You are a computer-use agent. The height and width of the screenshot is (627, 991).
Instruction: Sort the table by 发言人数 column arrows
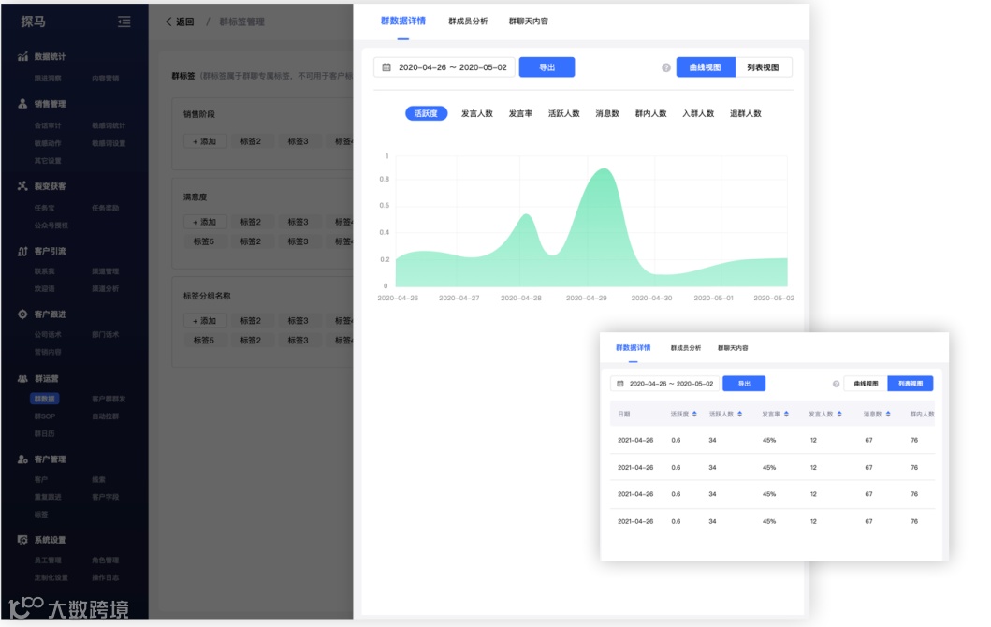839,414
